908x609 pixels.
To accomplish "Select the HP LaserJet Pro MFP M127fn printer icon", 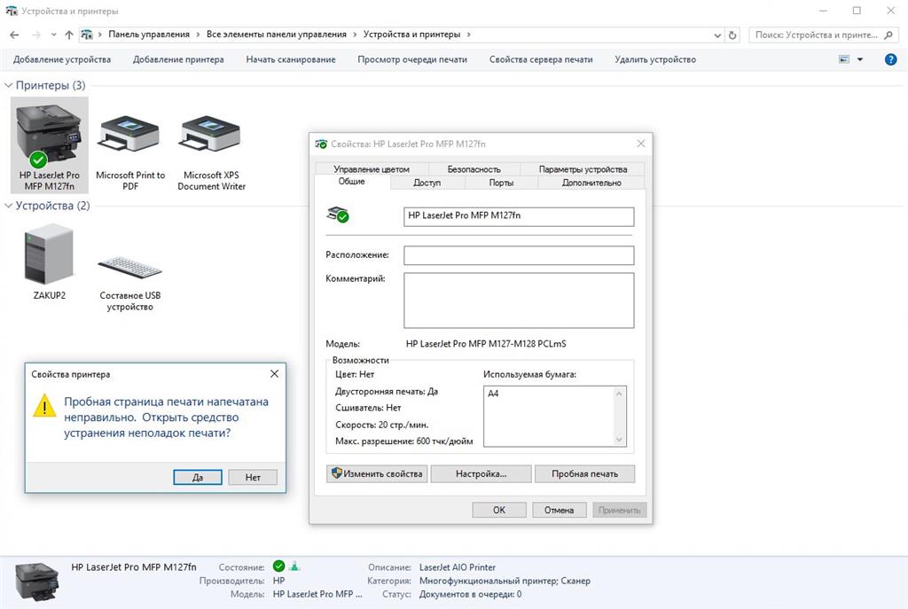I will point(50,144).
